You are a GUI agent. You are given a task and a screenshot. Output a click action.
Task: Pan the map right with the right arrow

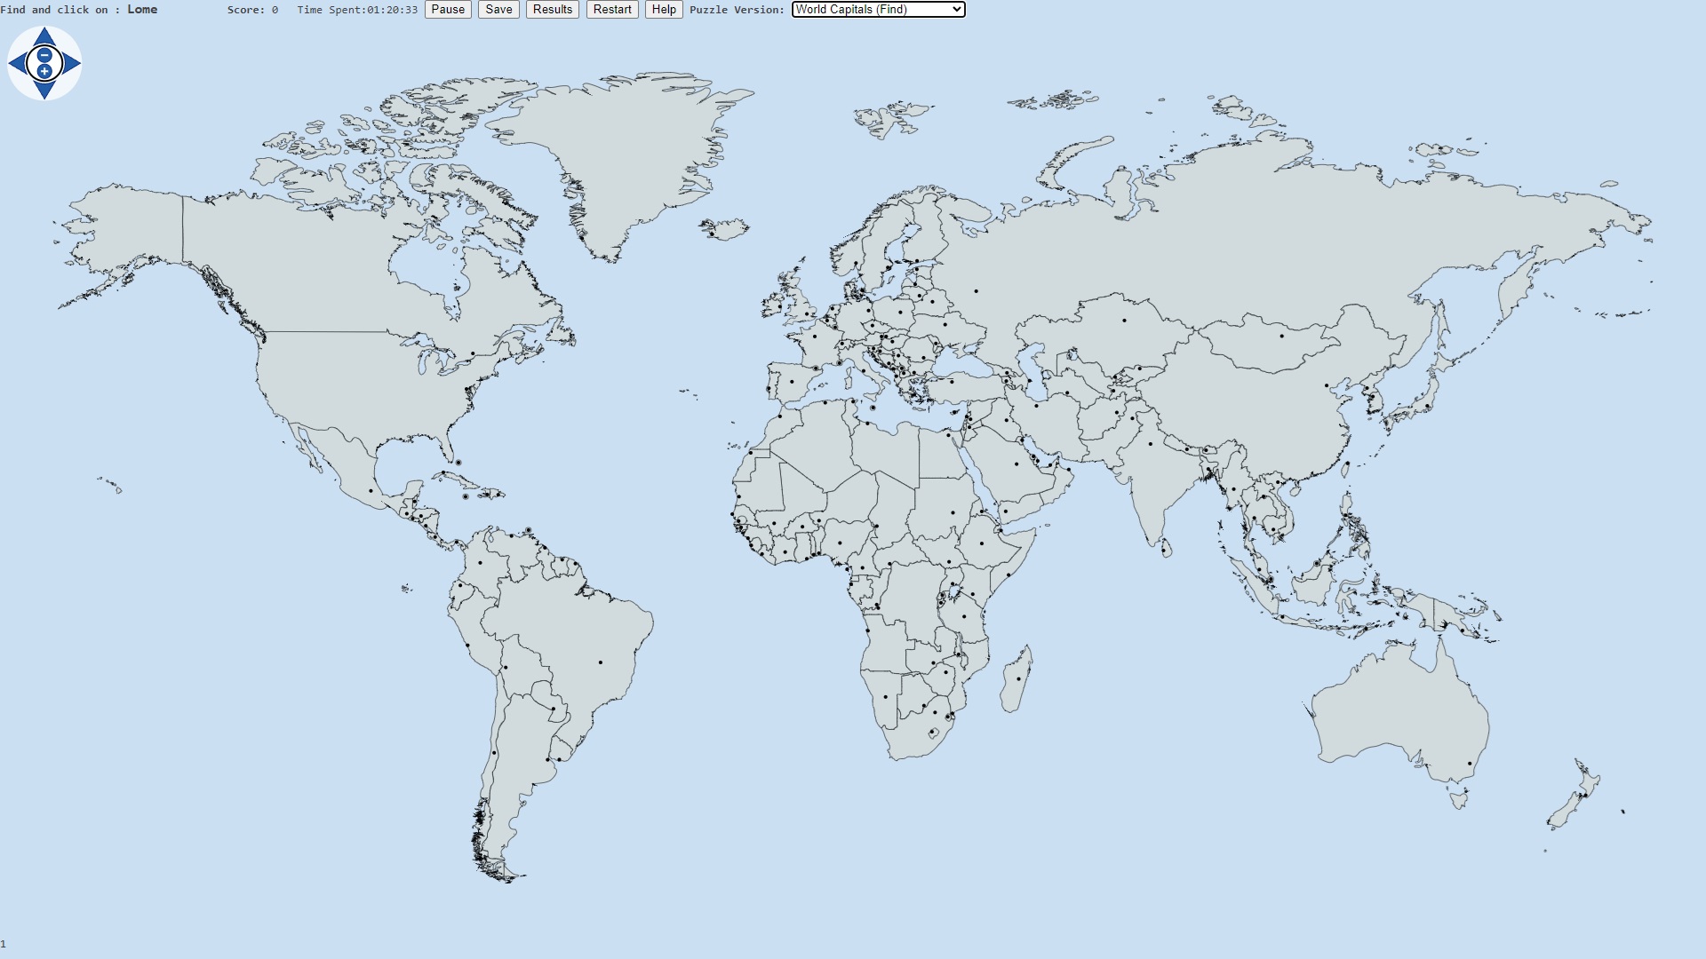(x=72, y=63)
